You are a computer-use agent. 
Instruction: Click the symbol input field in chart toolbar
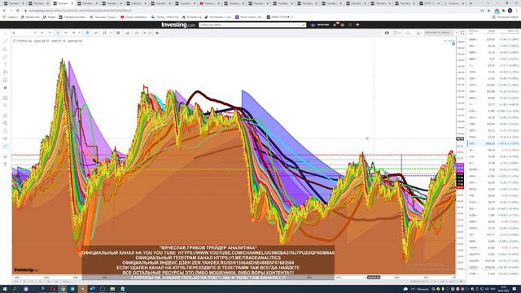tap(23, 33)
